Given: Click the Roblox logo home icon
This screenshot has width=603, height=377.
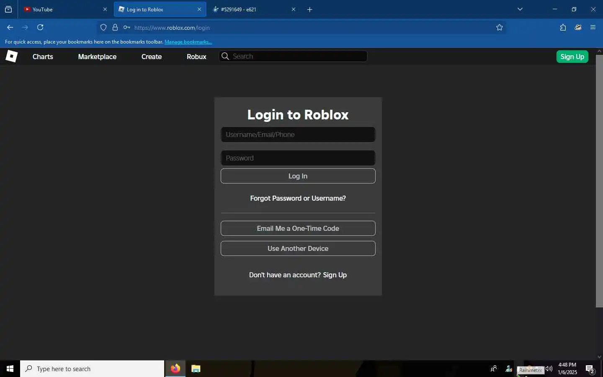Looking at the screenshot, I should coord(11,56).
